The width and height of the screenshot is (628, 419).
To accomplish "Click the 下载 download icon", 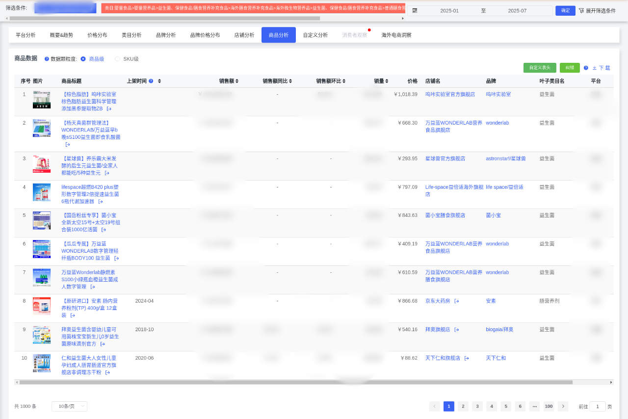I will (595, 68).
